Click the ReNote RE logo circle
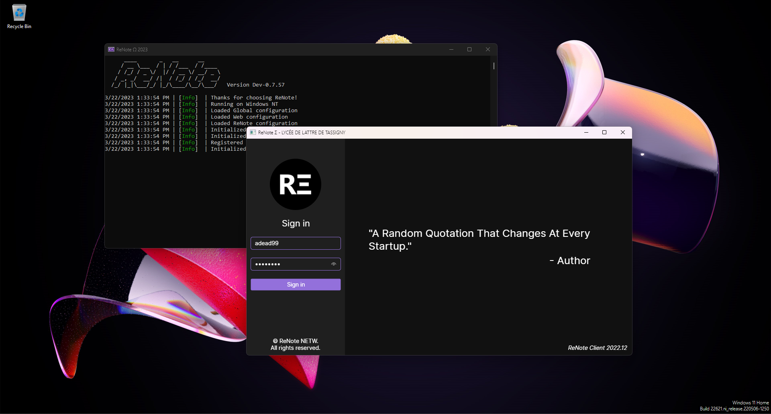The width and height of the screenshot is (771, 414). point(295,184)
